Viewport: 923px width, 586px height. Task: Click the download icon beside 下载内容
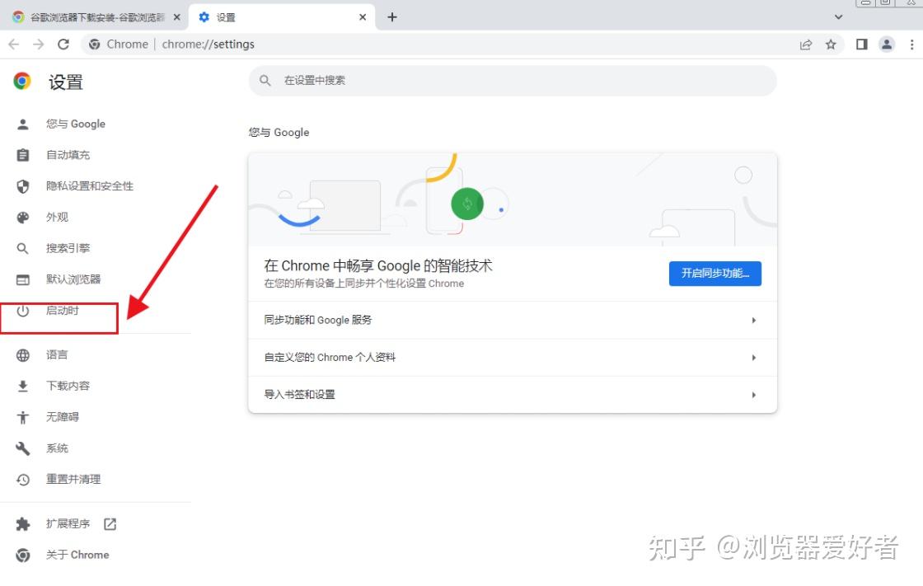click(23, 387)
